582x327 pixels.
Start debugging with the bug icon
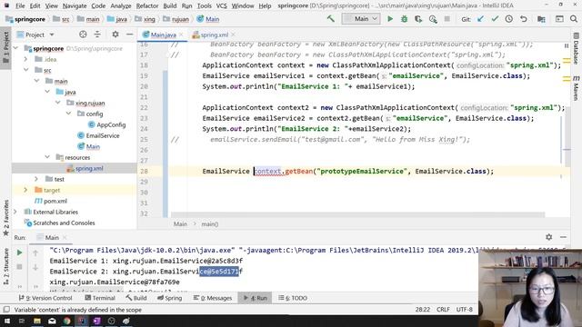tap(404, 19)
